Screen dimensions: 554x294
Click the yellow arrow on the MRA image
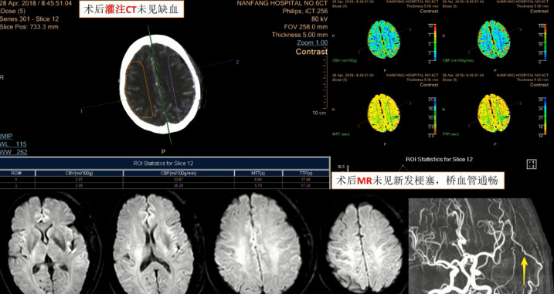point(525,271)
